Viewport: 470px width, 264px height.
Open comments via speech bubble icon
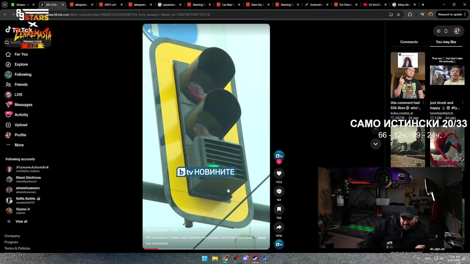pyautogui.click(x=279, y=191)
